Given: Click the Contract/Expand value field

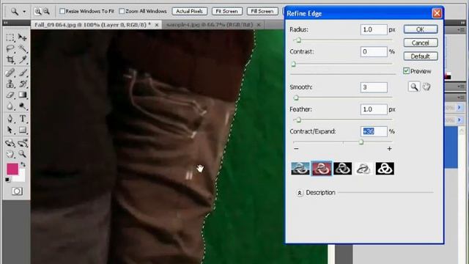Looking at the screenshot, I should (x=374, y=131).
